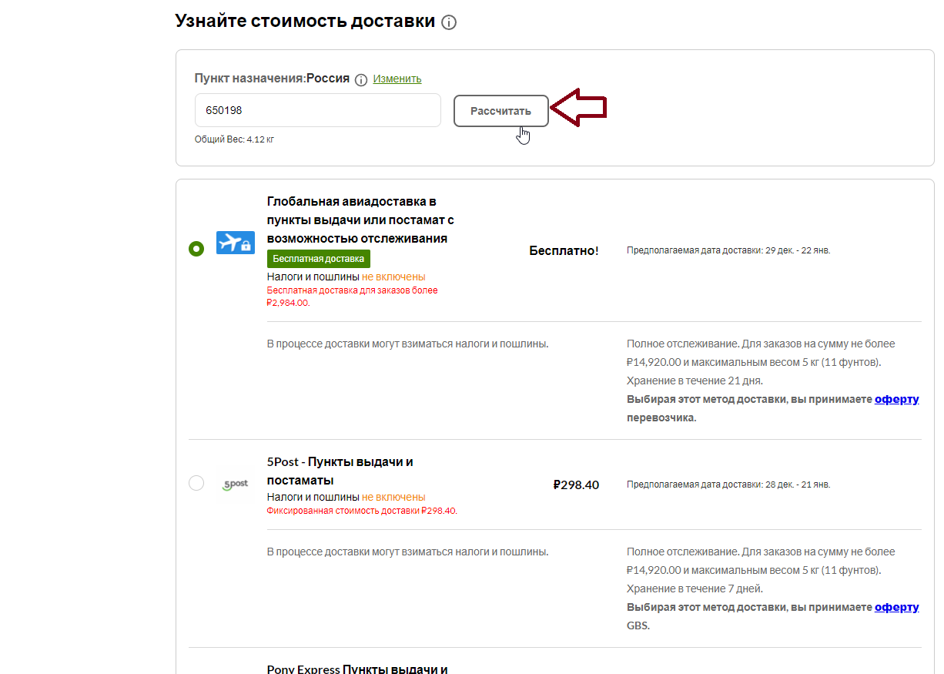
Task: Click the airplane global air delivery icon
Action: 236,243
